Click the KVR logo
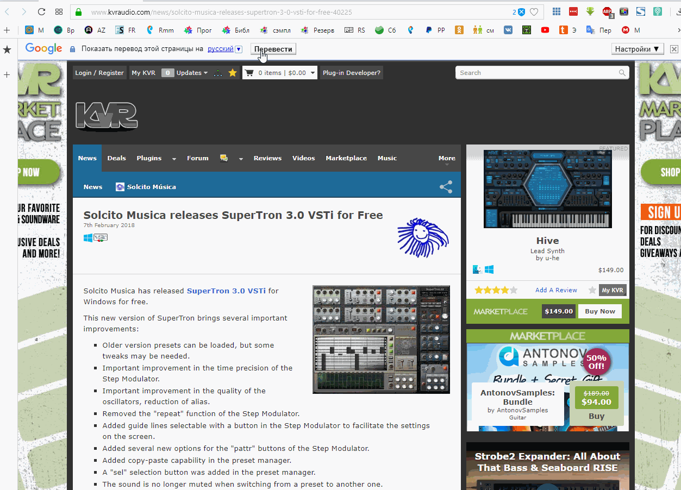Screen dimensions: 681x490 [x=107, y=116]
